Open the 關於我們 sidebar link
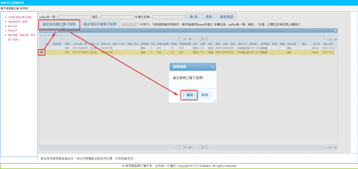 click(x=13, y=26)
